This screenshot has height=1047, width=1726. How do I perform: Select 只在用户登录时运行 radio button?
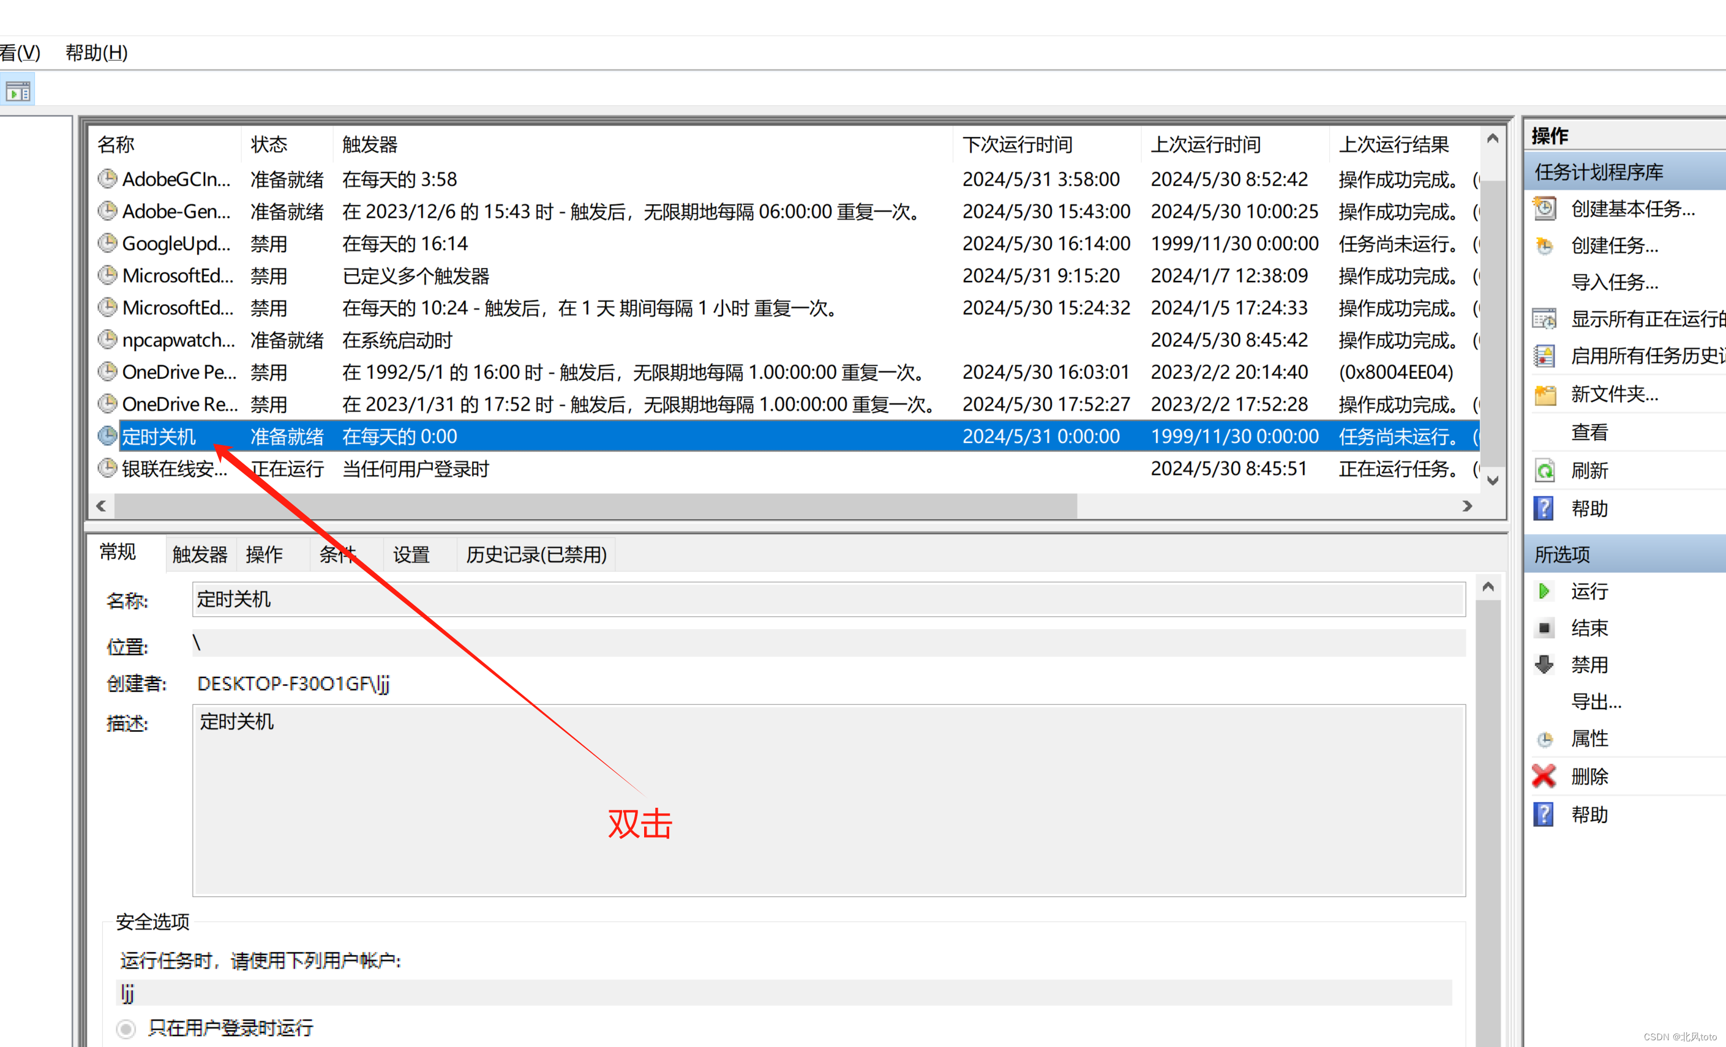coord(126,1029)
